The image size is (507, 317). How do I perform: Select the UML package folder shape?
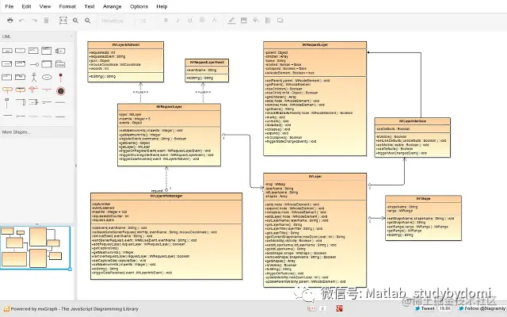tap(60, 63)
